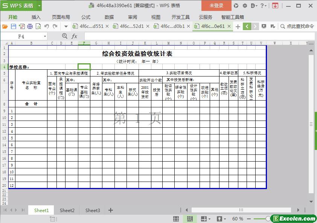Close the 4f6c...d551 document tab
Screen dimensions: 317x223
[x=107, y=26]
